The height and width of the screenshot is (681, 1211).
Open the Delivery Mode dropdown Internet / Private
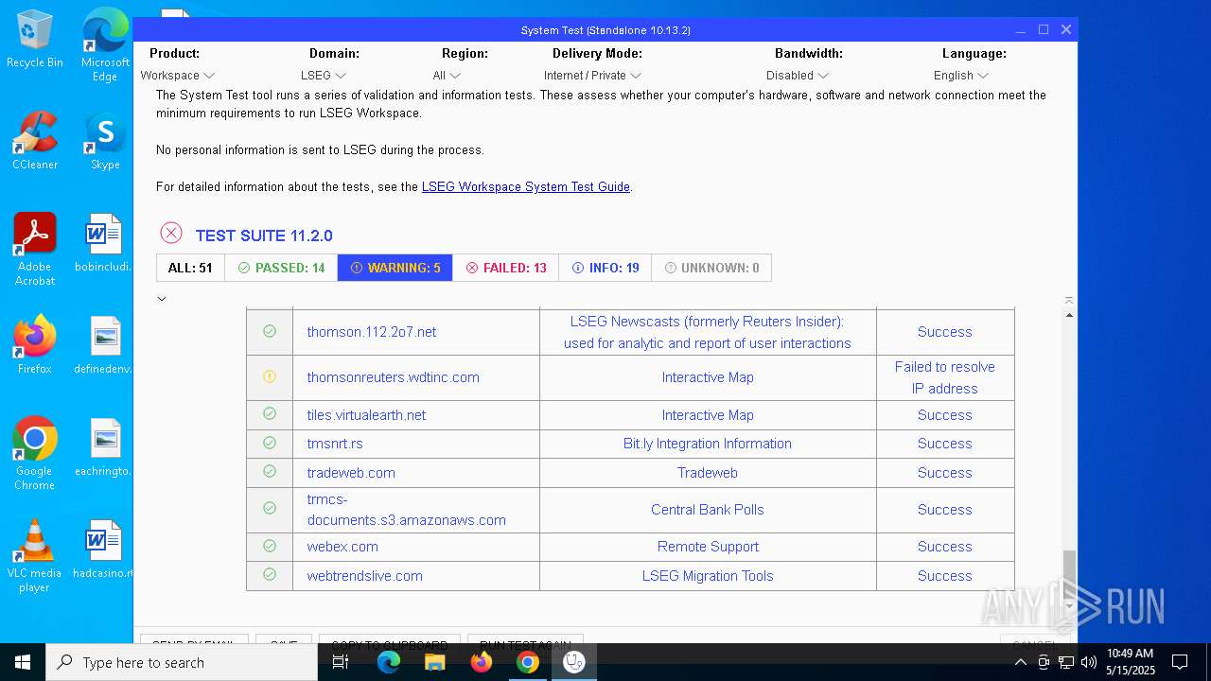point(592,76)
